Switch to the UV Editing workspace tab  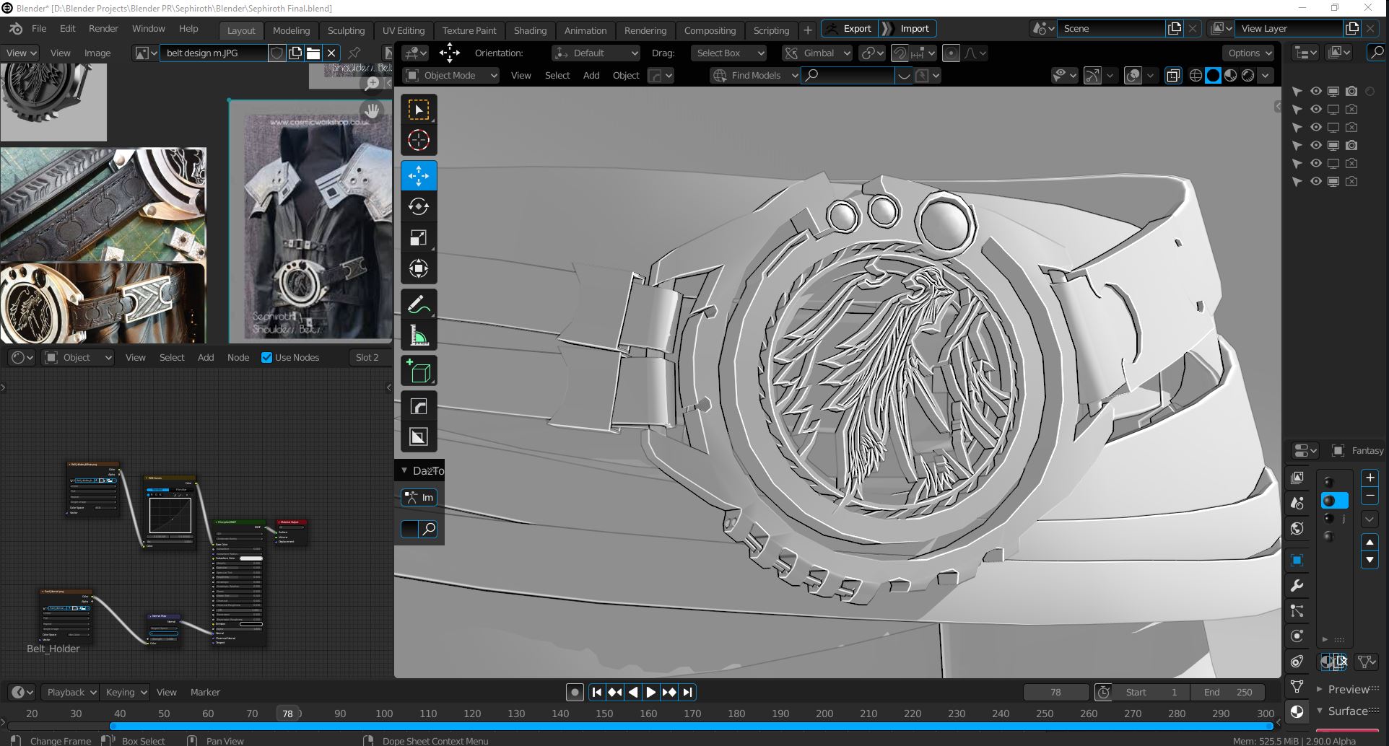[x=404, y=30]
